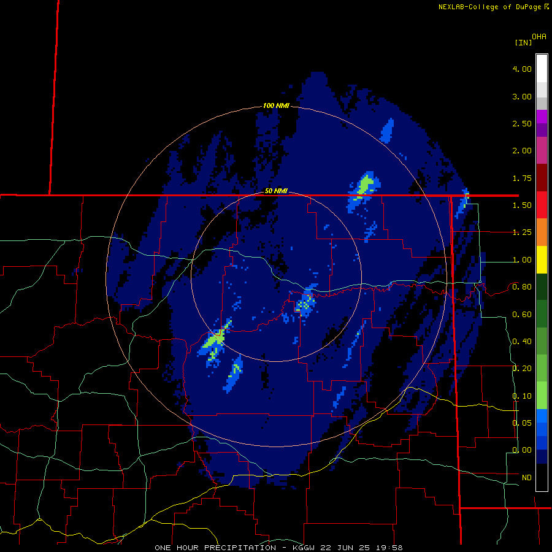Pick the black ND legend swatch
552x552 pixels.
click(x=542, y=477)
